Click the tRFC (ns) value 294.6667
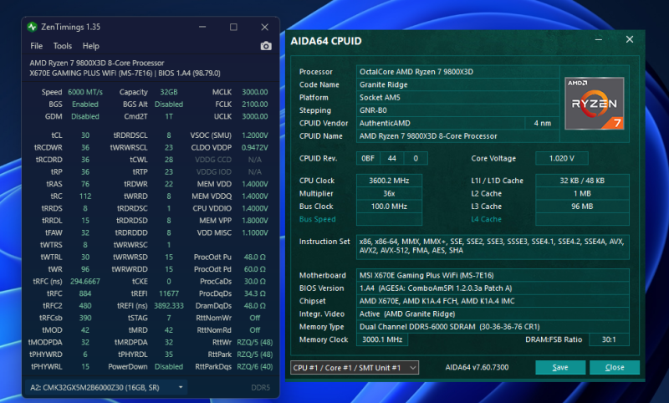This screenshot has width=669, height=403. click(x=85, y=282)
